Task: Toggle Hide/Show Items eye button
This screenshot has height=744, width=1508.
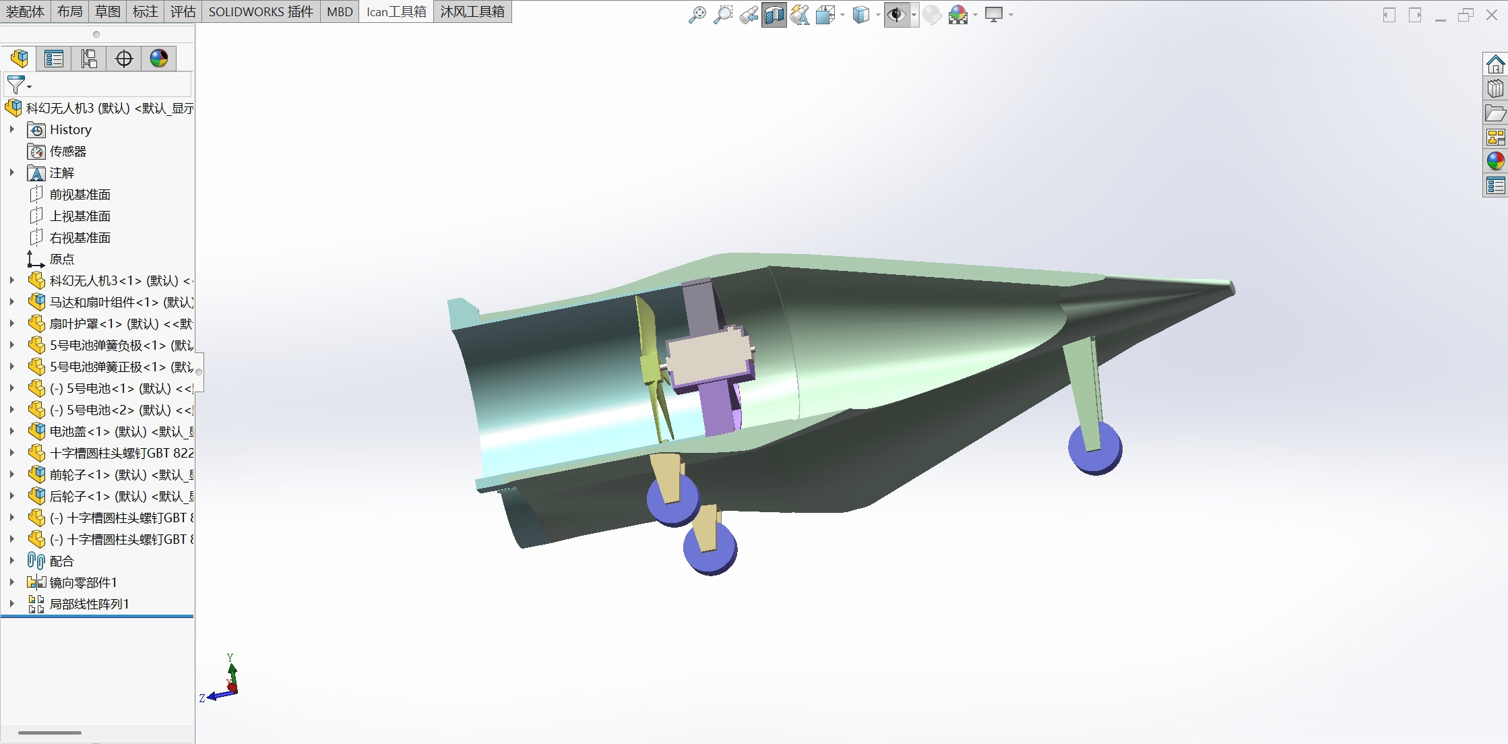Action: [x=896, y=15]
